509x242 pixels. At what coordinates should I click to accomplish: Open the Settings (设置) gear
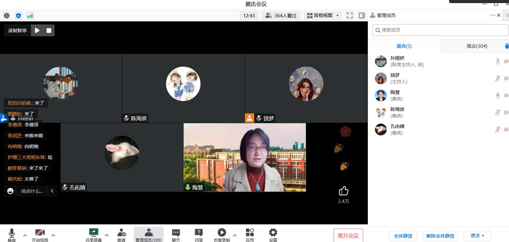[x=273, y=235]
